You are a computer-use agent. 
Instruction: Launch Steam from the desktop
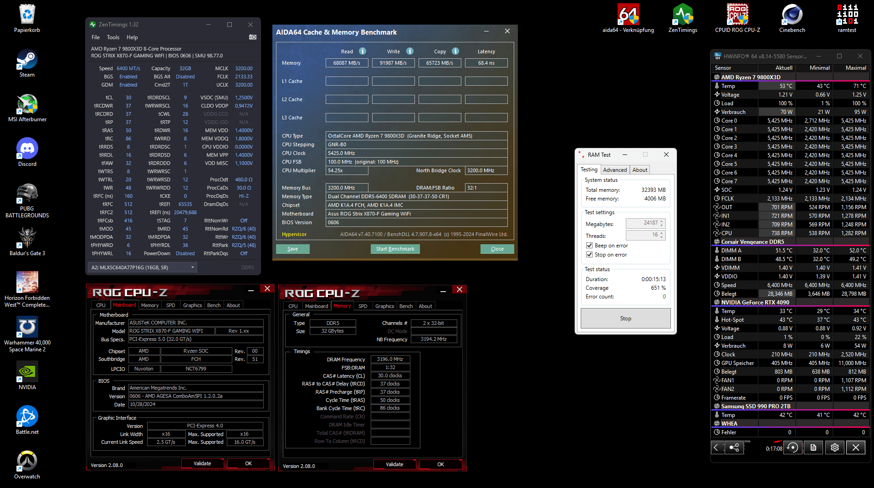pos(27,63)
